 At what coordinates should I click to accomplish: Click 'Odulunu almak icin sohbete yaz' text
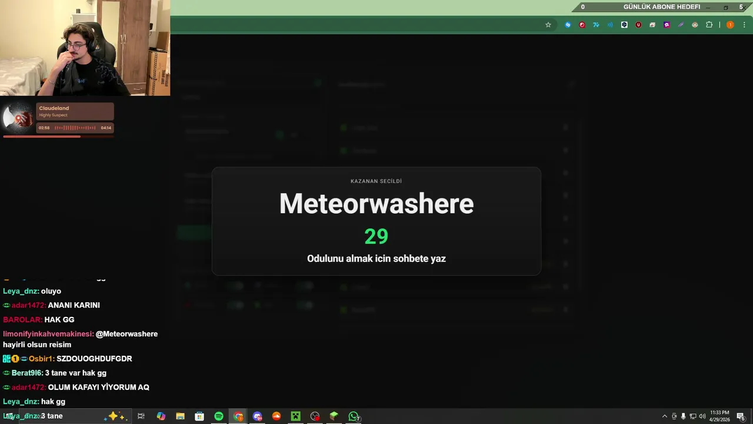pos(376,259)
